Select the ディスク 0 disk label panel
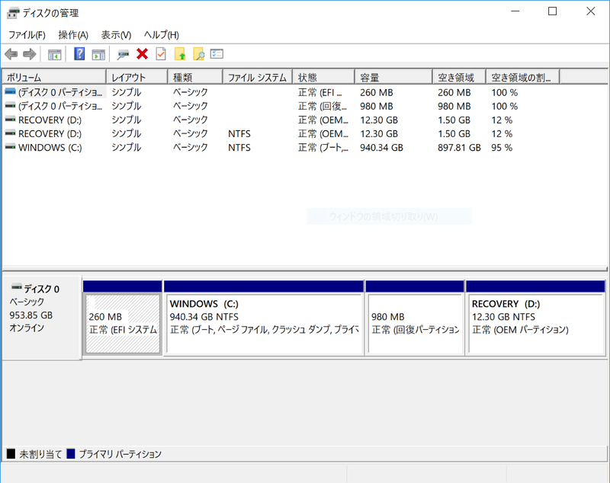 [42, 318]
